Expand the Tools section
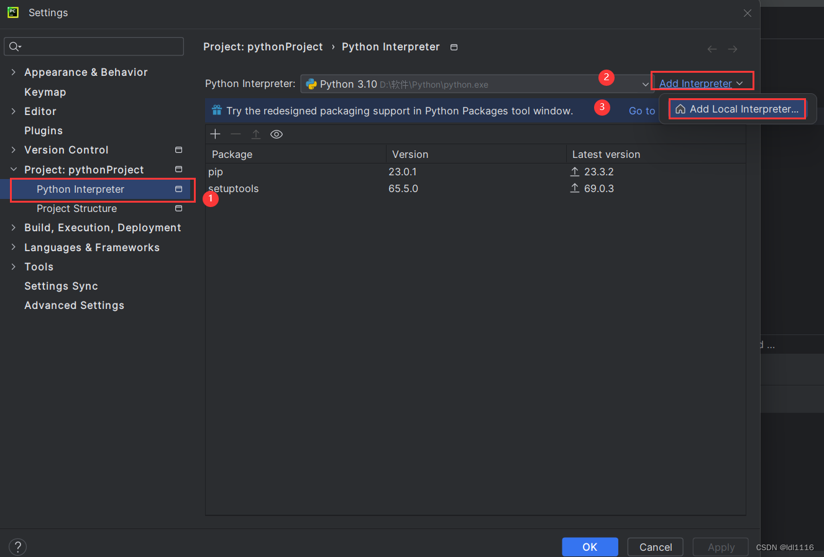Viewport: 824px width, 557px height. (x=13, y=267)
